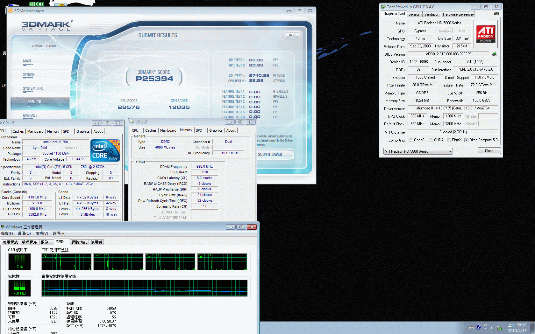
Task: Open the ATI Radeon HD 5800 Series dropdown
Action: click(418, 151)
